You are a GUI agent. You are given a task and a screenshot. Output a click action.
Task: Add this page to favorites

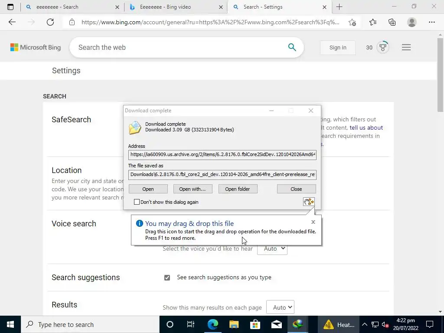pos(352,22)
